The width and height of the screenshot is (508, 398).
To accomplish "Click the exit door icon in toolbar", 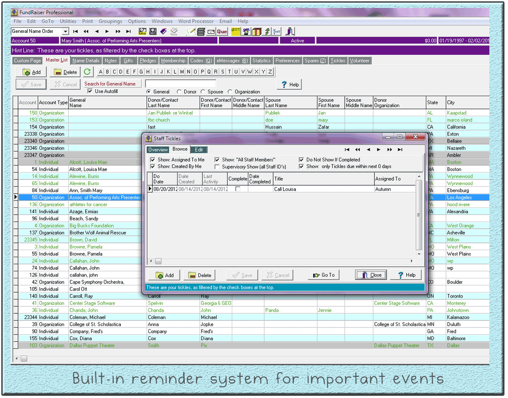I will pos(290,31).
